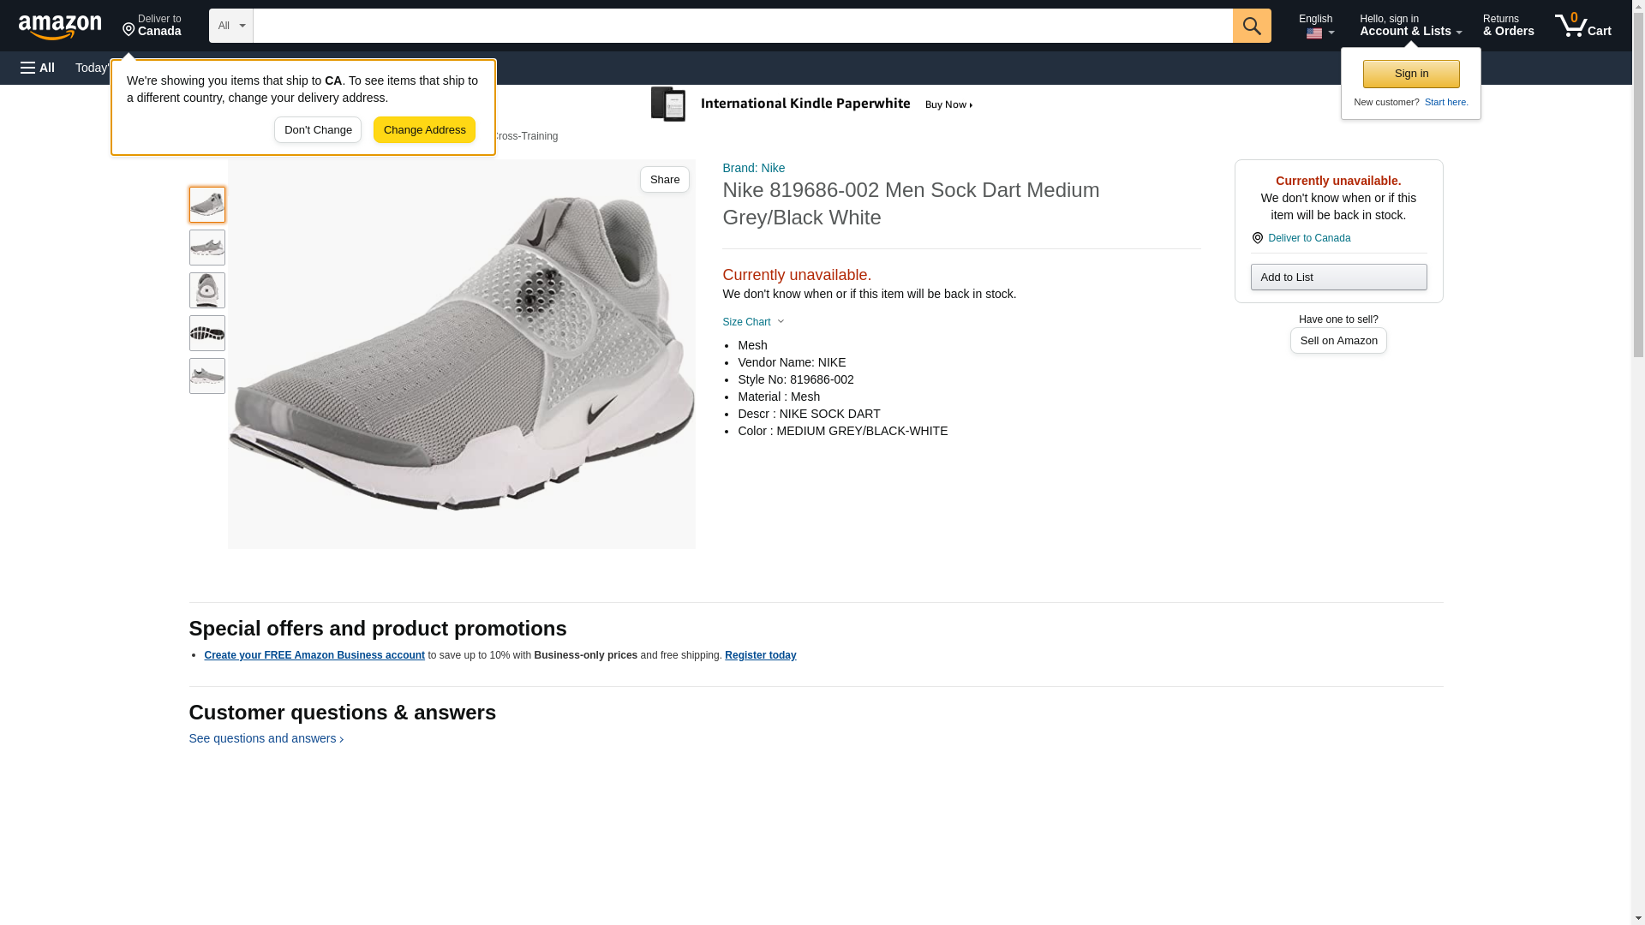
Task: Open the All hamburger menu
Action: point(38,68)
